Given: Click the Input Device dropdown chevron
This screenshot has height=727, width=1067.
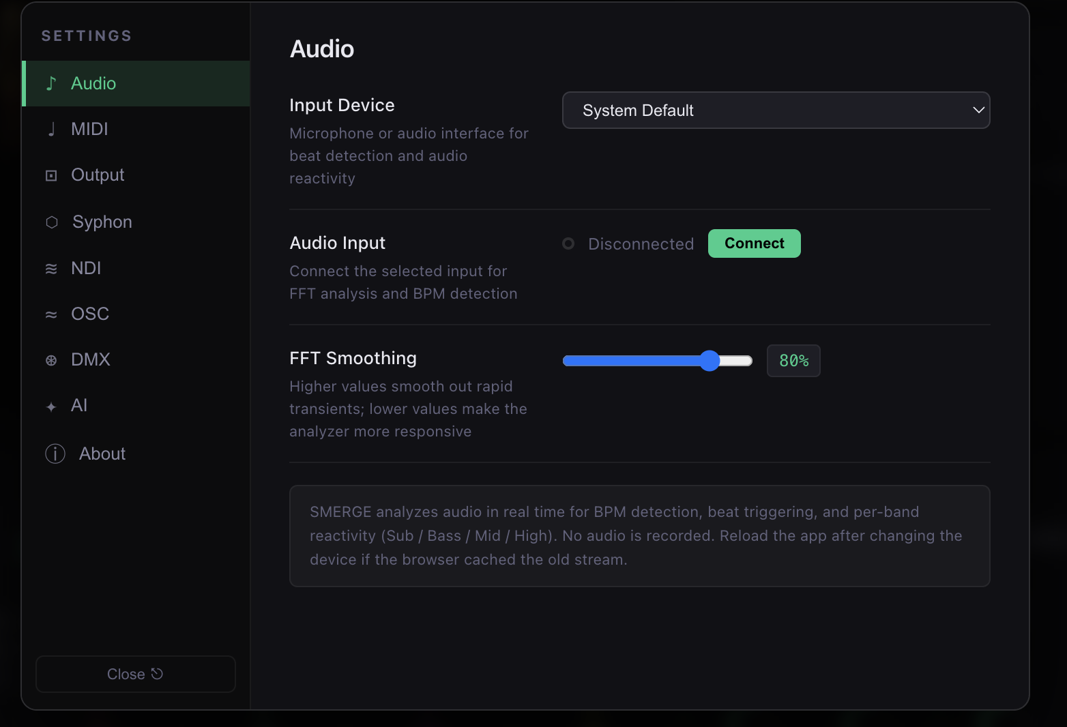Looking at the screenshot, I should point(978,110).
